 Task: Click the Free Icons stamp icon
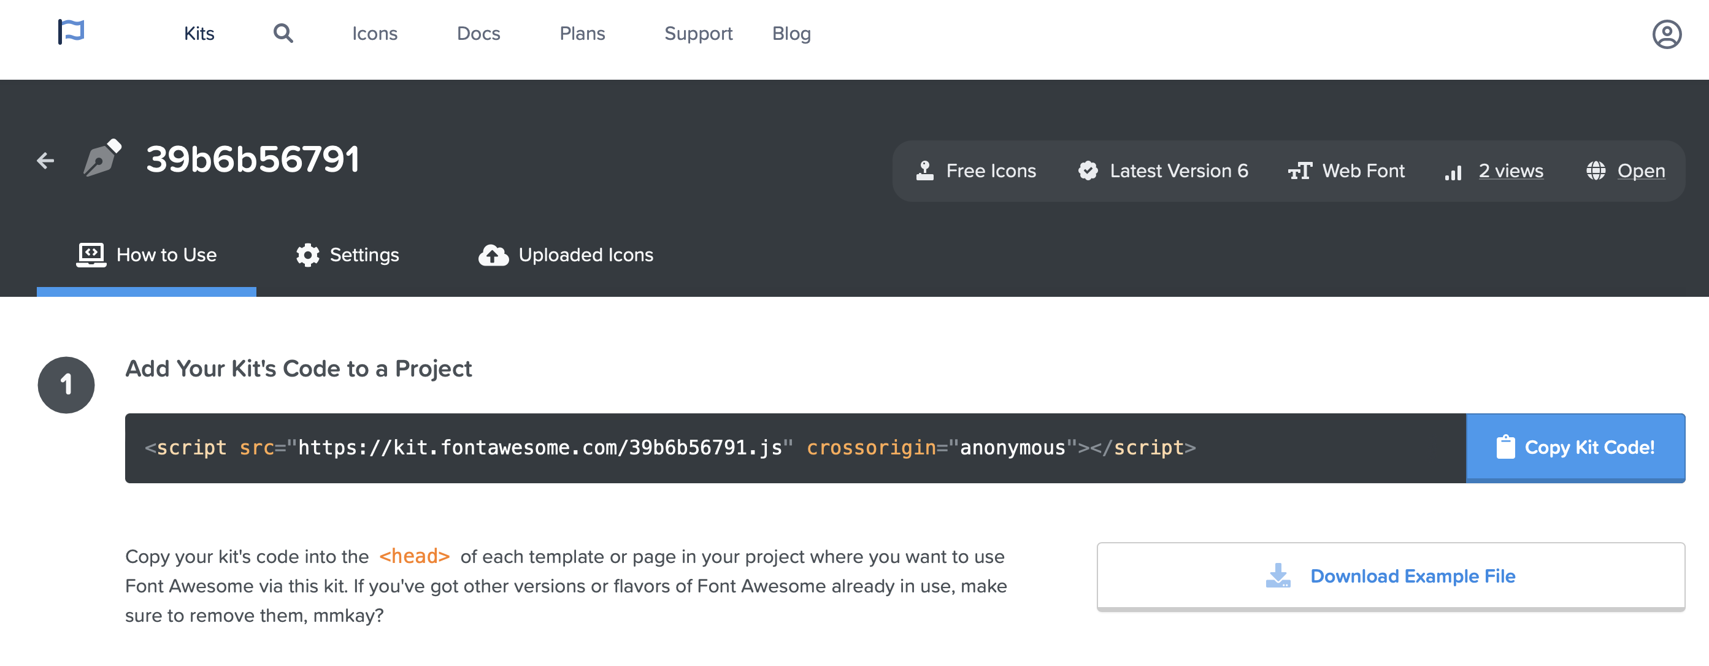tap(925, 171)
